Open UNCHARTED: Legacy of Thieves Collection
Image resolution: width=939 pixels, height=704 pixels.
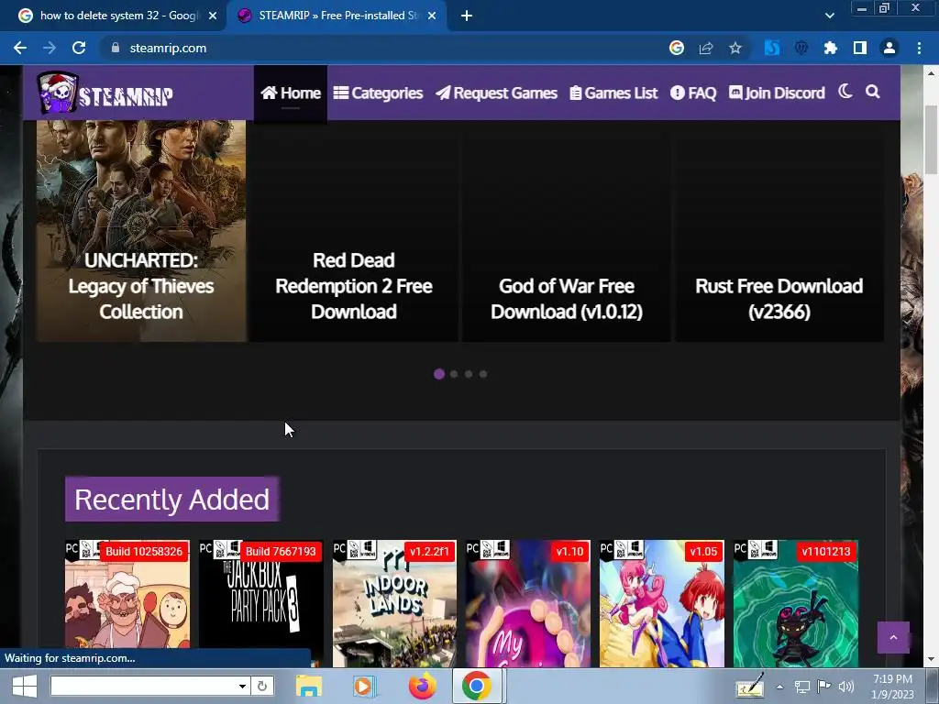141,230
